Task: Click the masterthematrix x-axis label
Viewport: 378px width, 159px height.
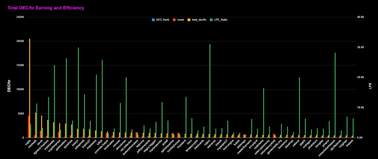Action: pos(245,146)
